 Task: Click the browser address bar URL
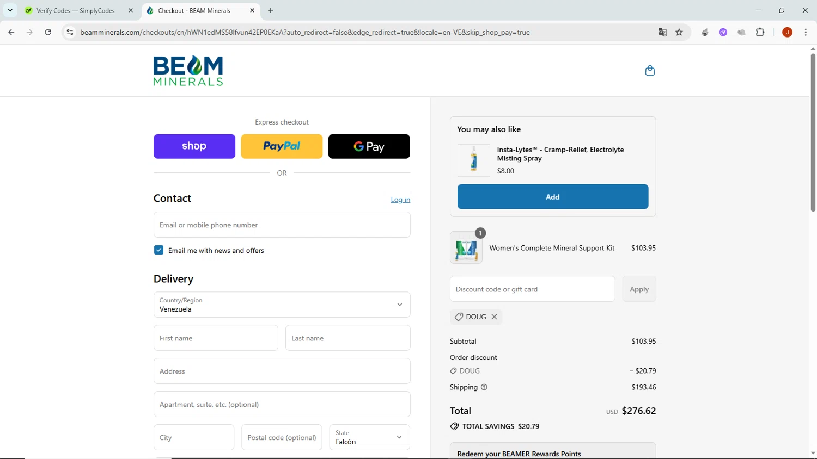click(305, 32)
